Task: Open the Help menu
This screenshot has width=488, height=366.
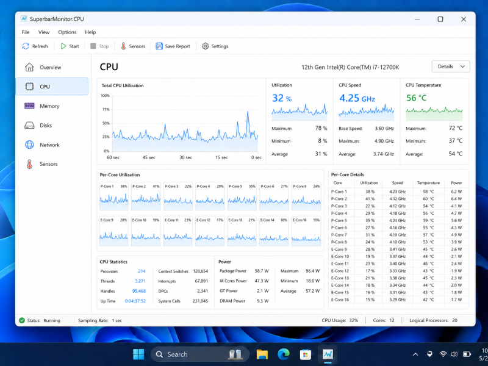Action: click(90, 32)
